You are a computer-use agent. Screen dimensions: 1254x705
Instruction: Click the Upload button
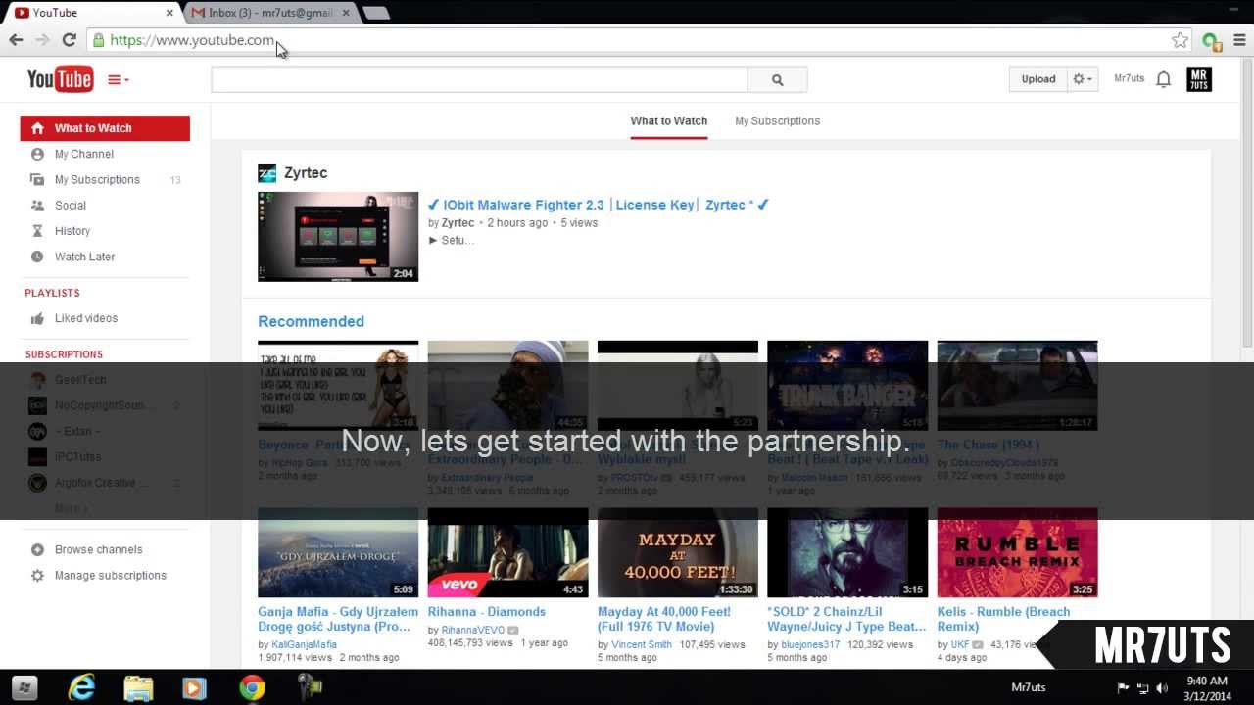tap(1038, 79)
